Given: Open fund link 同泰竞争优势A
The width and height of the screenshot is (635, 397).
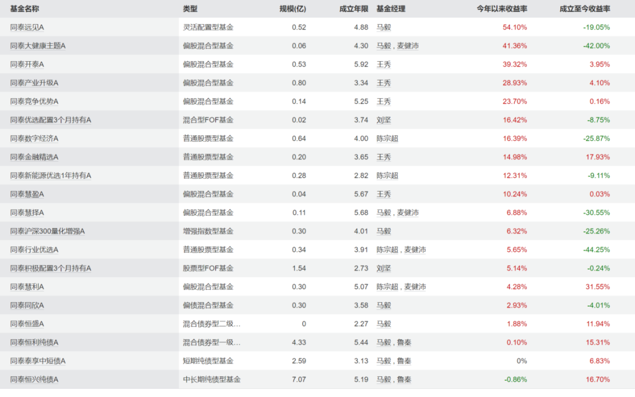Looking at the screenshot, I should pyautogui.click(x=35, y=101).
